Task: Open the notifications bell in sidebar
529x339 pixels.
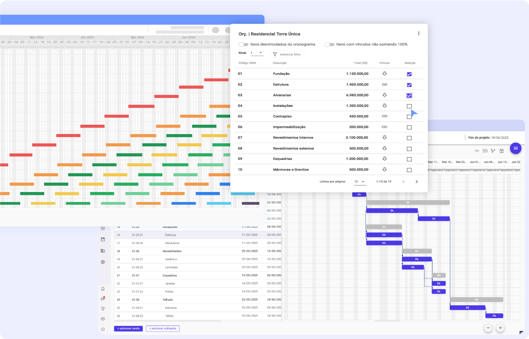Action: coord(103,289)
